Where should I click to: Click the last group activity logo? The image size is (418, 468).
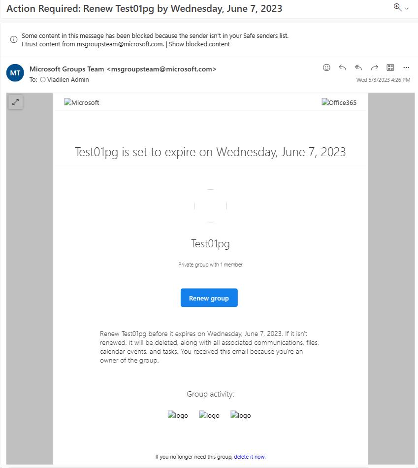[240, 415]
